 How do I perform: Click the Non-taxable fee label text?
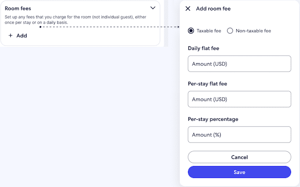point(253,31)
